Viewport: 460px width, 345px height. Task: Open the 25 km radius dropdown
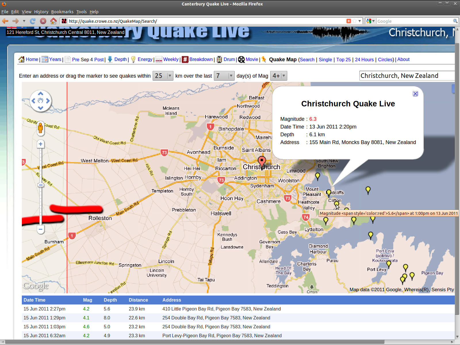[163, 76]
